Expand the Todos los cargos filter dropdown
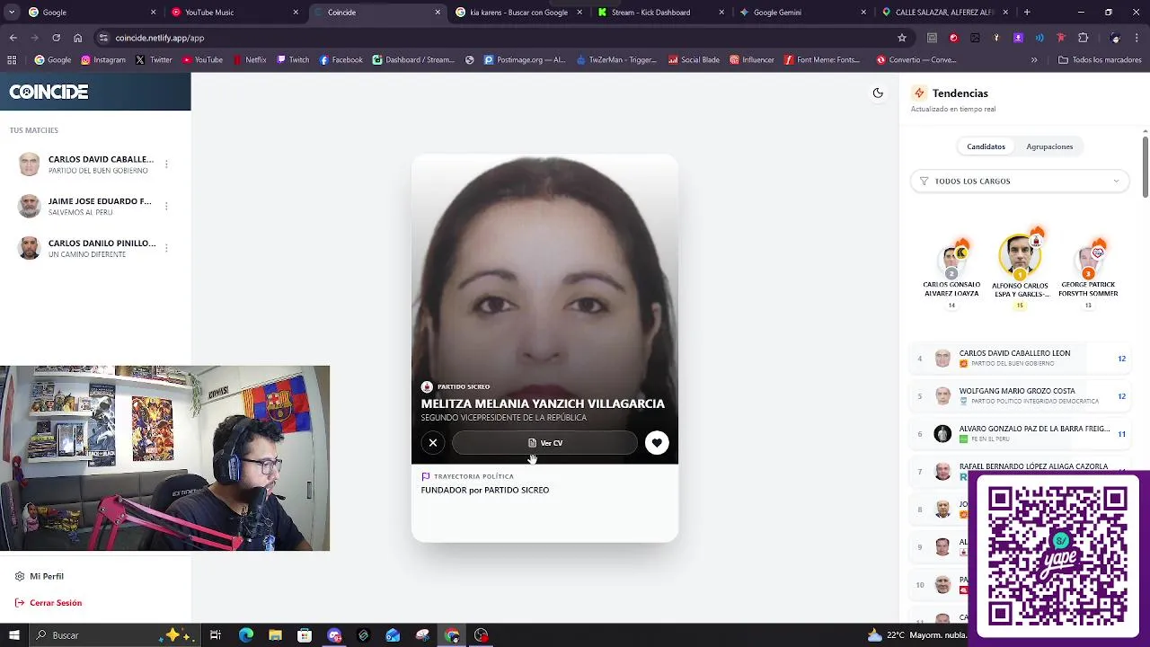 click(x=1020, y=181)
